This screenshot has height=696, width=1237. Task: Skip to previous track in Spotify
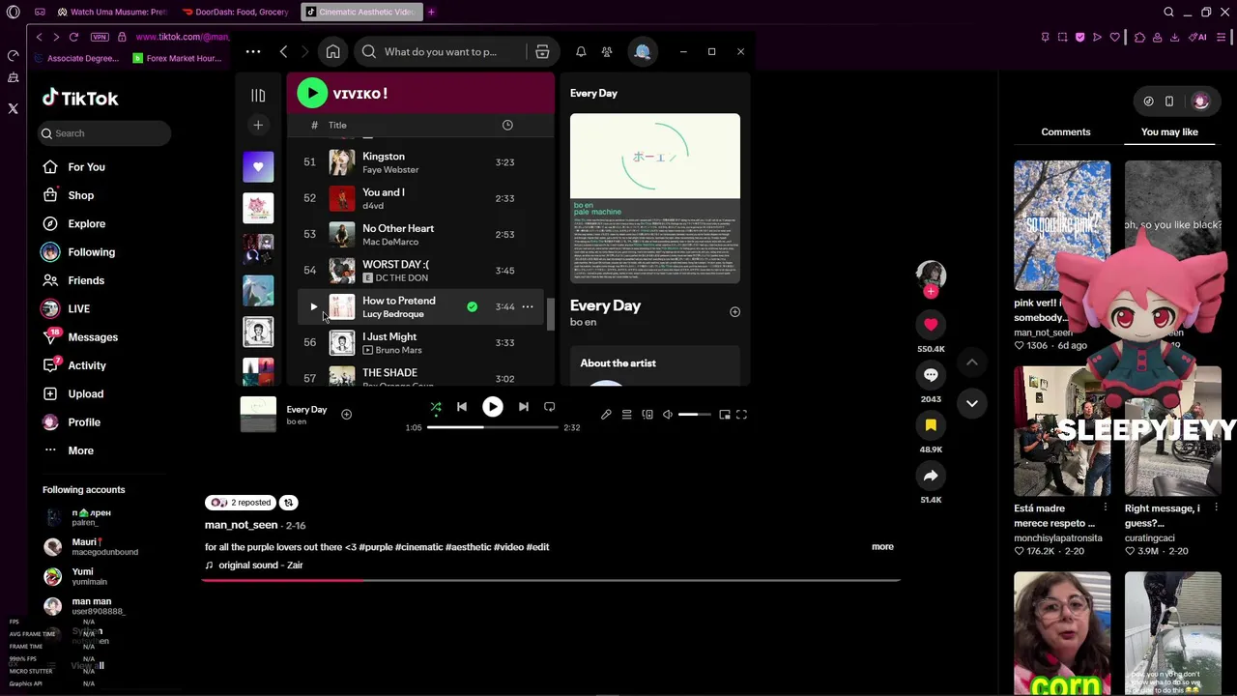462,407
